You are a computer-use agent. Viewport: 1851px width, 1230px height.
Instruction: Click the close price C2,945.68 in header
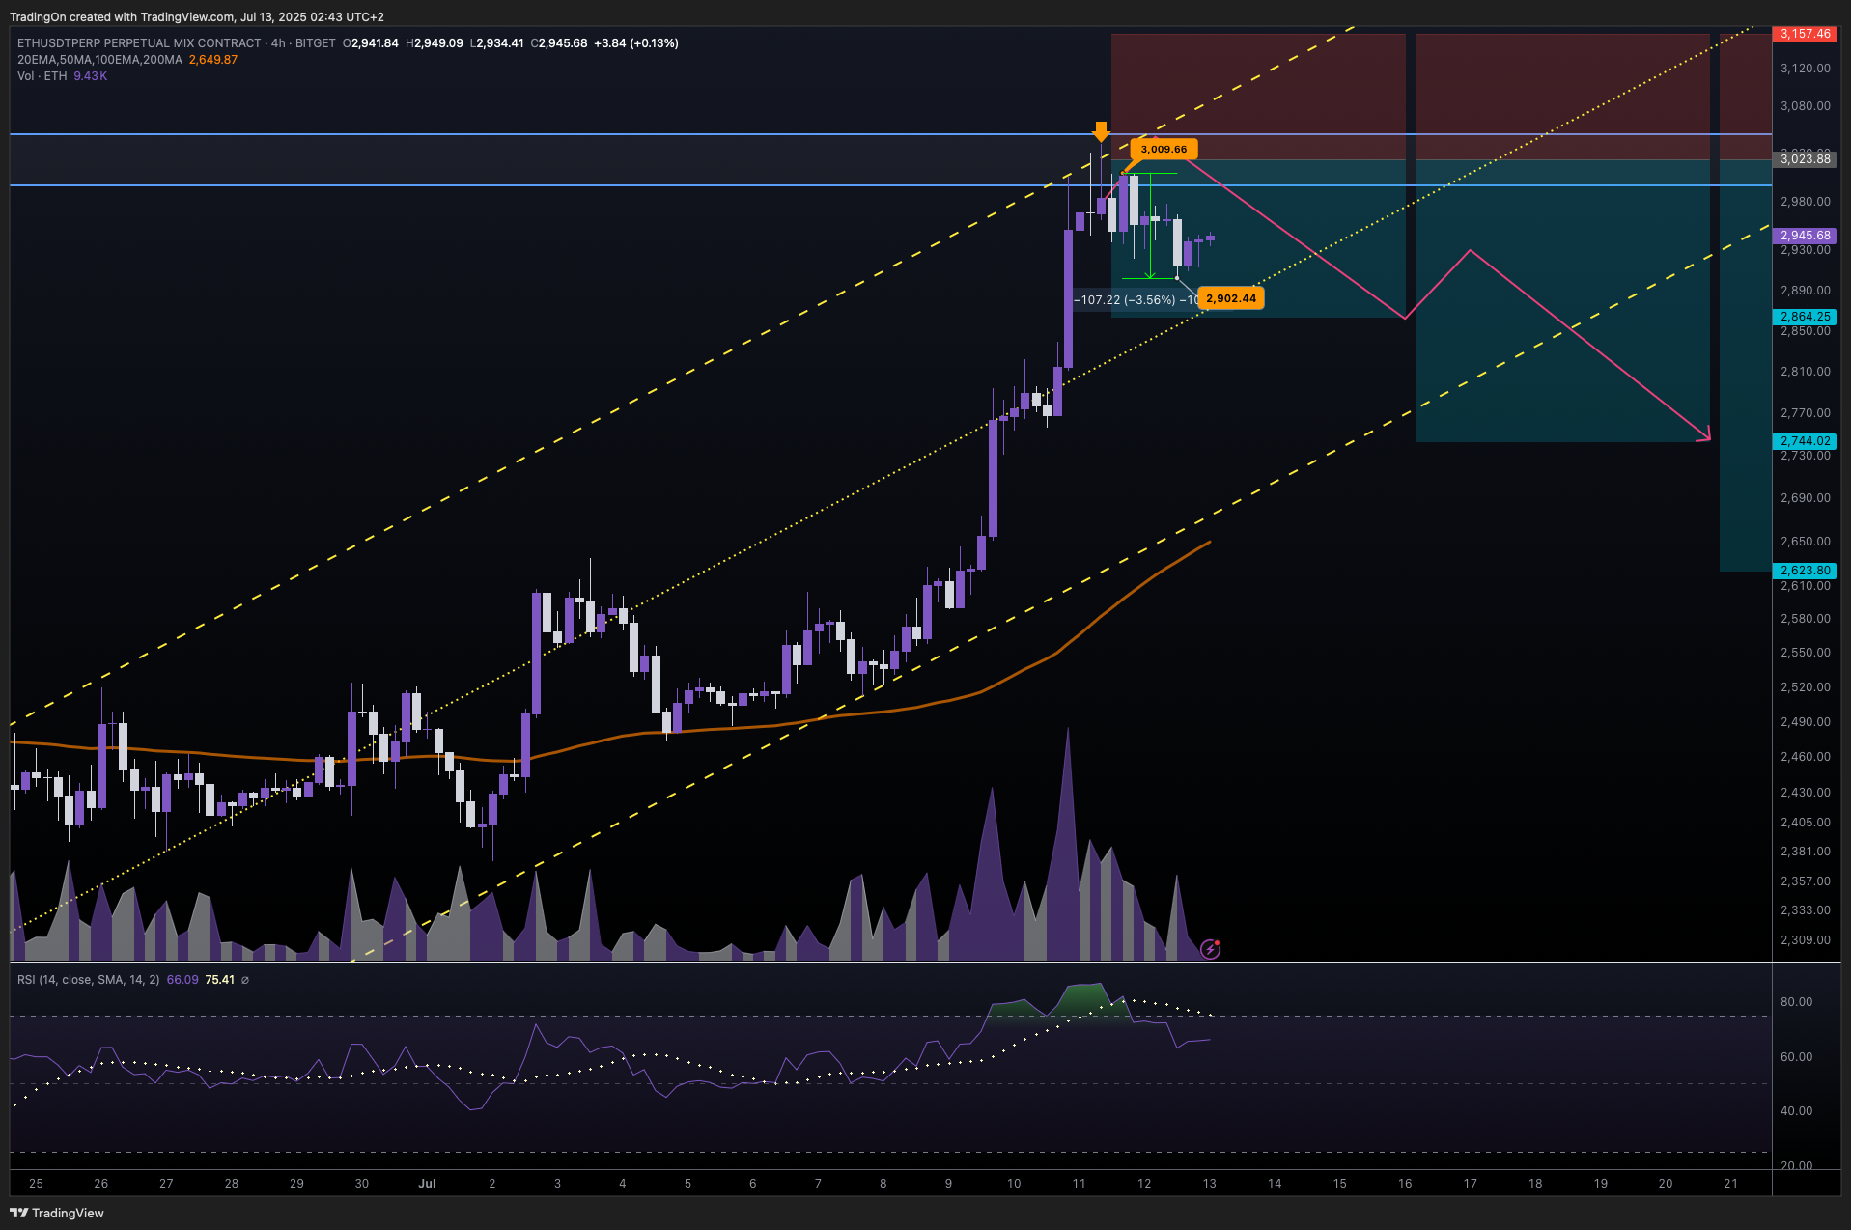coord(559,43)
